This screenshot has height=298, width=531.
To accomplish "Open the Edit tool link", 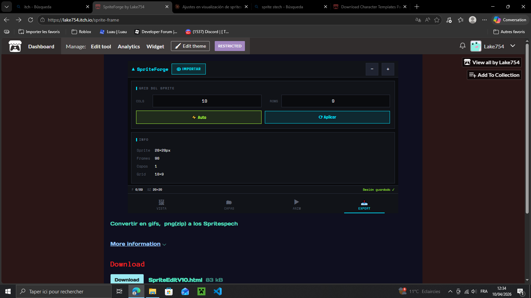I will (x=101, y=46).
